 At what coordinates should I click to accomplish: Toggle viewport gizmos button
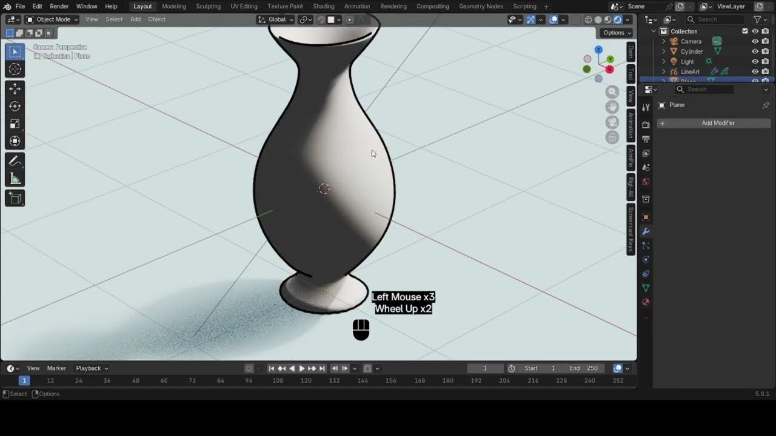coord(531,19)
